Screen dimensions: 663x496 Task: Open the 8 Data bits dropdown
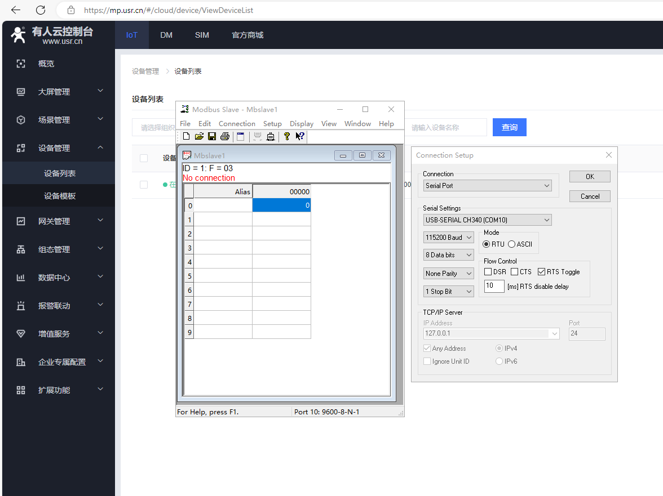(x=449, y=255)
